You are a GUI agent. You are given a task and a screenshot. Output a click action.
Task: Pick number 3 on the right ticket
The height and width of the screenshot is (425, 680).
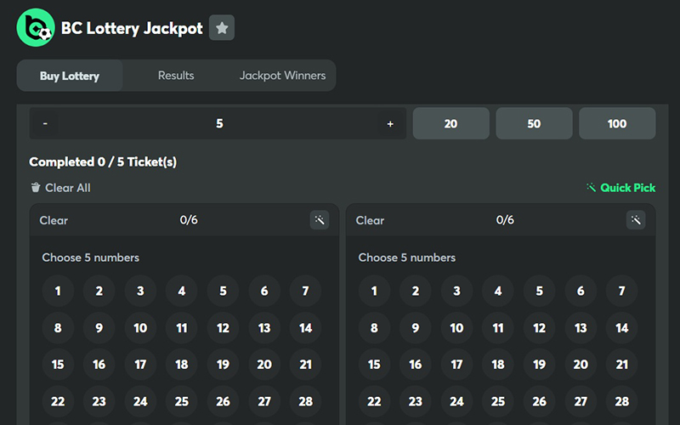pos(456,291)
